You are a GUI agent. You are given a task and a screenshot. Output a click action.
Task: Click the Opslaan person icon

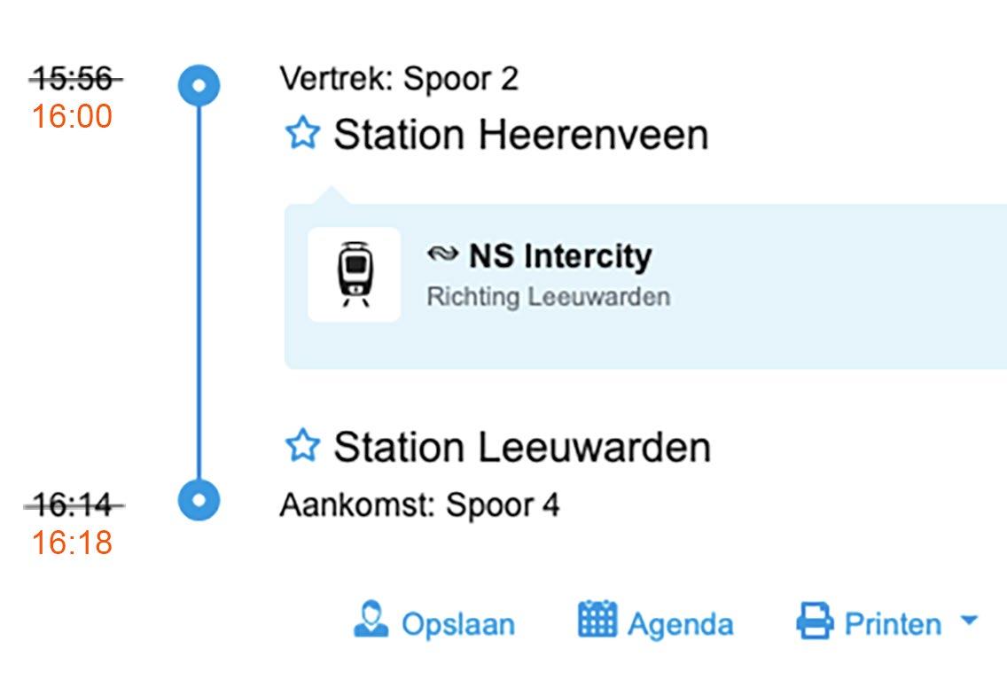[371, 621]
